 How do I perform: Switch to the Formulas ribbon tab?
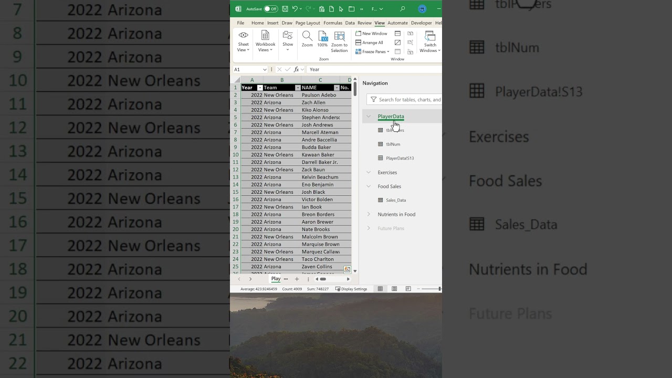pos(333,23)
